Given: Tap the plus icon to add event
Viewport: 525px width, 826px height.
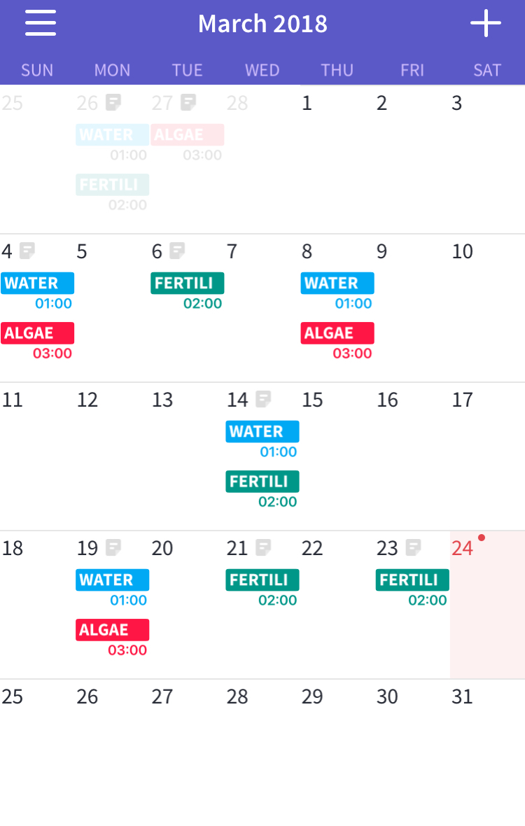Looking at the screenshot, I should (486, 23).
